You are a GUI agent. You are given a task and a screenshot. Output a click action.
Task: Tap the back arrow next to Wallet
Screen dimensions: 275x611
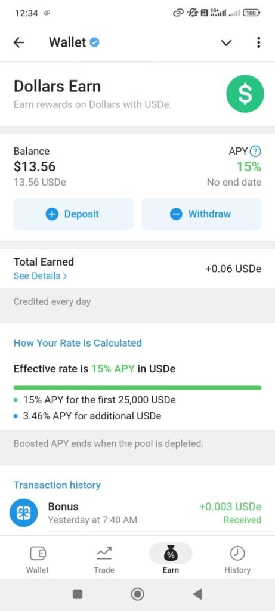pyautogui.click(x=18, y=42)
